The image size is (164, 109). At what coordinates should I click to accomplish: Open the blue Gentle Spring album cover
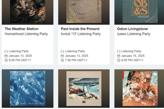(28, 89)
